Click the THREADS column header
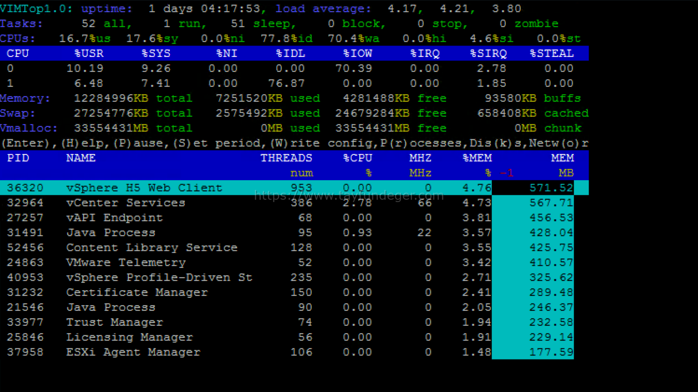This screenshot has width=698, height=392. 286,158
